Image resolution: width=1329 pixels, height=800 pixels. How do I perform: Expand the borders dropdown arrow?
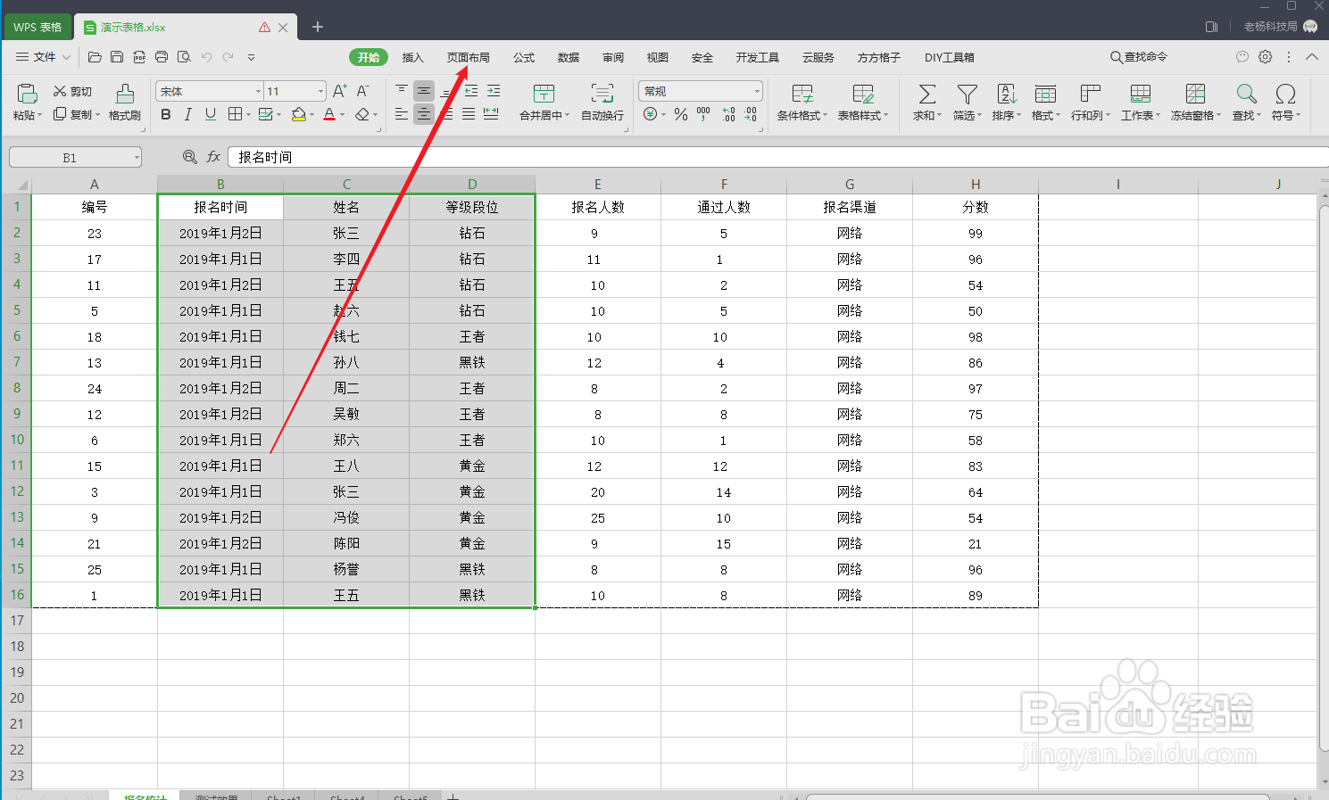coord(249,115)
